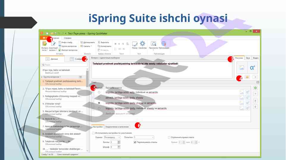Select question 8 "Aniqlash va o'lchash nima deb ataladi?"
The height and width of the screenshot is (160, 286).
(x=63, y=135)
